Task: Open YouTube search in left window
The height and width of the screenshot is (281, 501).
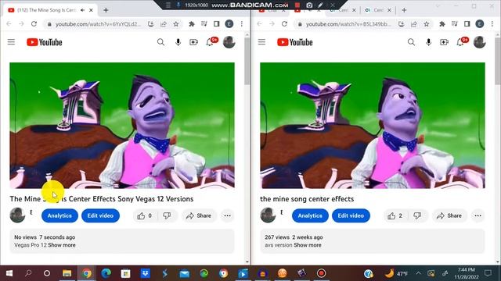Action: pos(160,42)
